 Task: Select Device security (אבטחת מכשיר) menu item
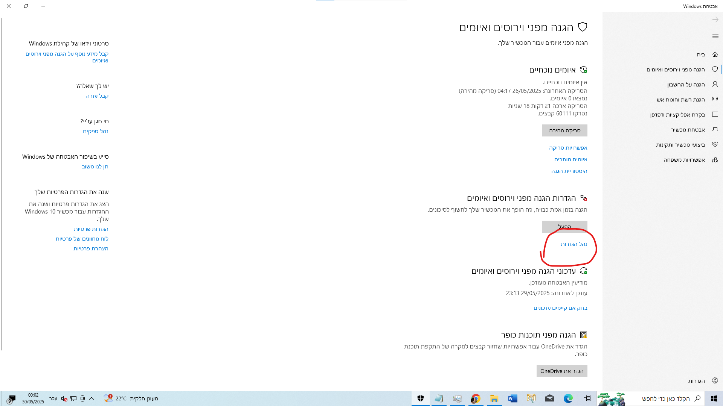pos(688,130)
